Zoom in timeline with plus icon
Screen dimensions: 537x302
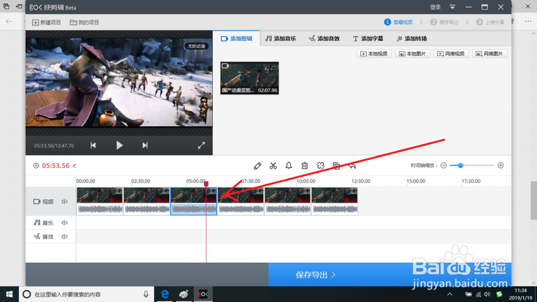point(500,166)
